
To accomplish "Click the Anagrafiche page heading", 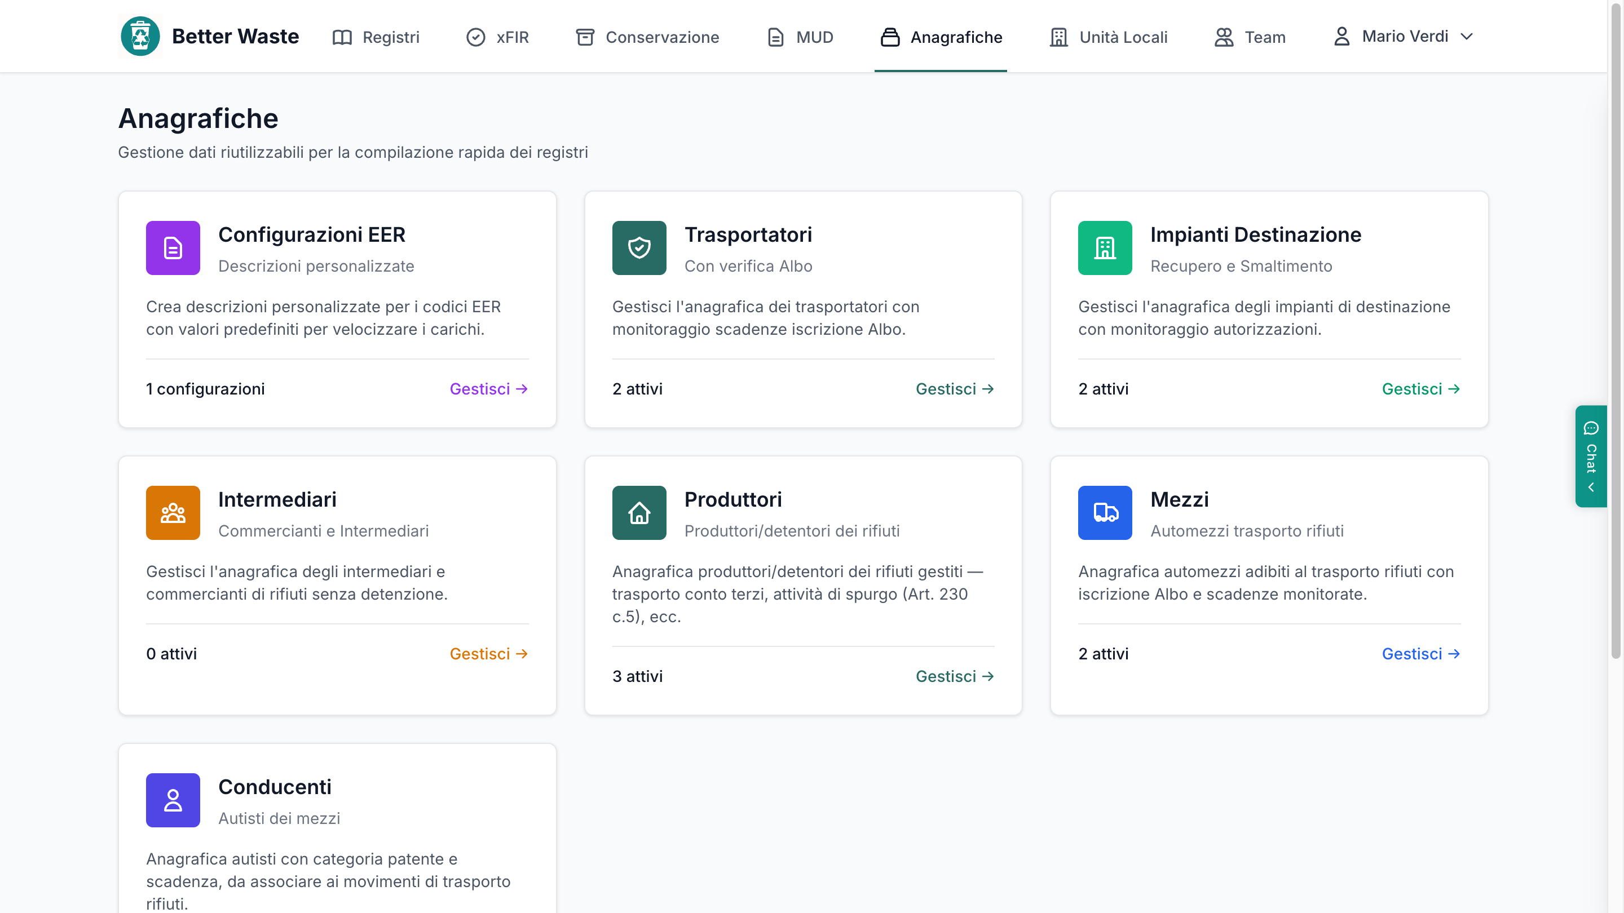I will pyautogui.click(x=198, y=118).
